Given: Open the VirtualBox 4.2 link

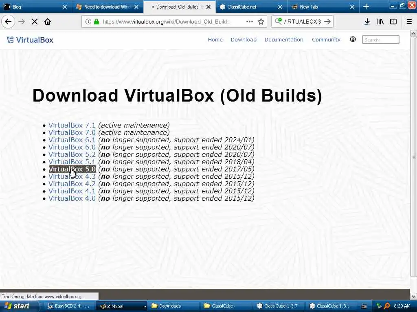Looking at the screenshot, I should 72,184.
